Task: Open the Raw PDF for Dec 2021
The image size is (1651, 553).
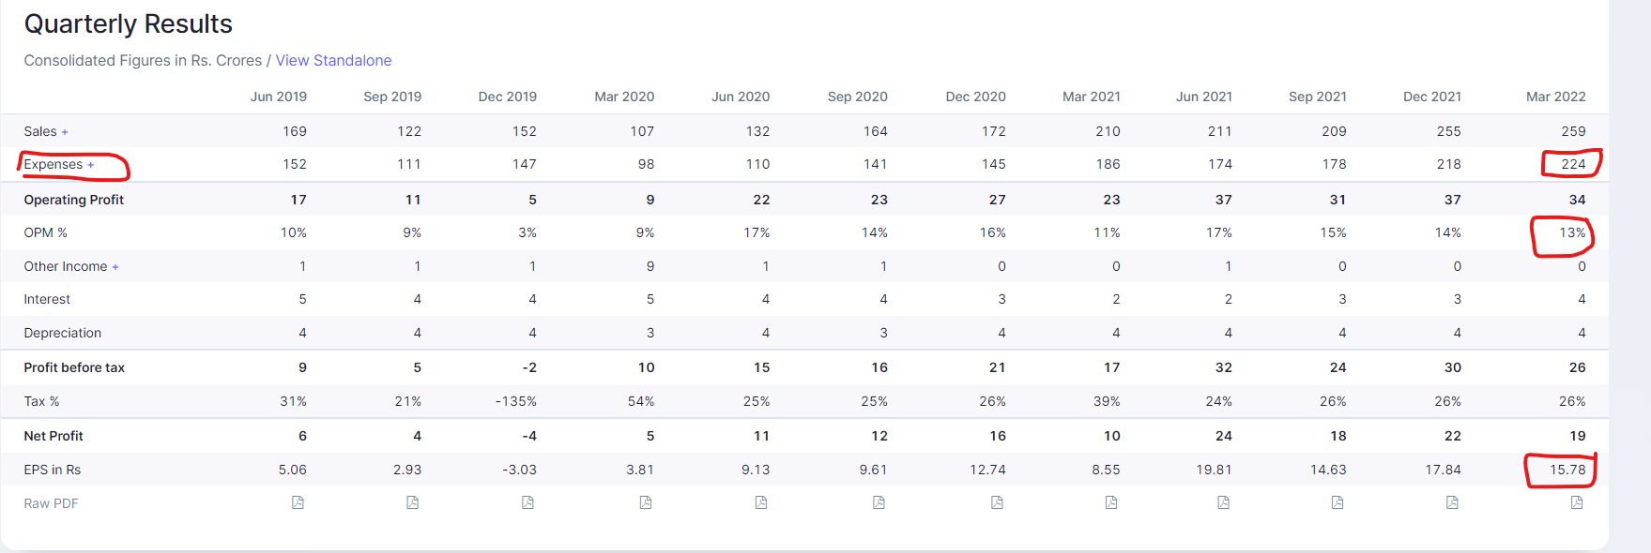Action: (x=1452, y=503)
